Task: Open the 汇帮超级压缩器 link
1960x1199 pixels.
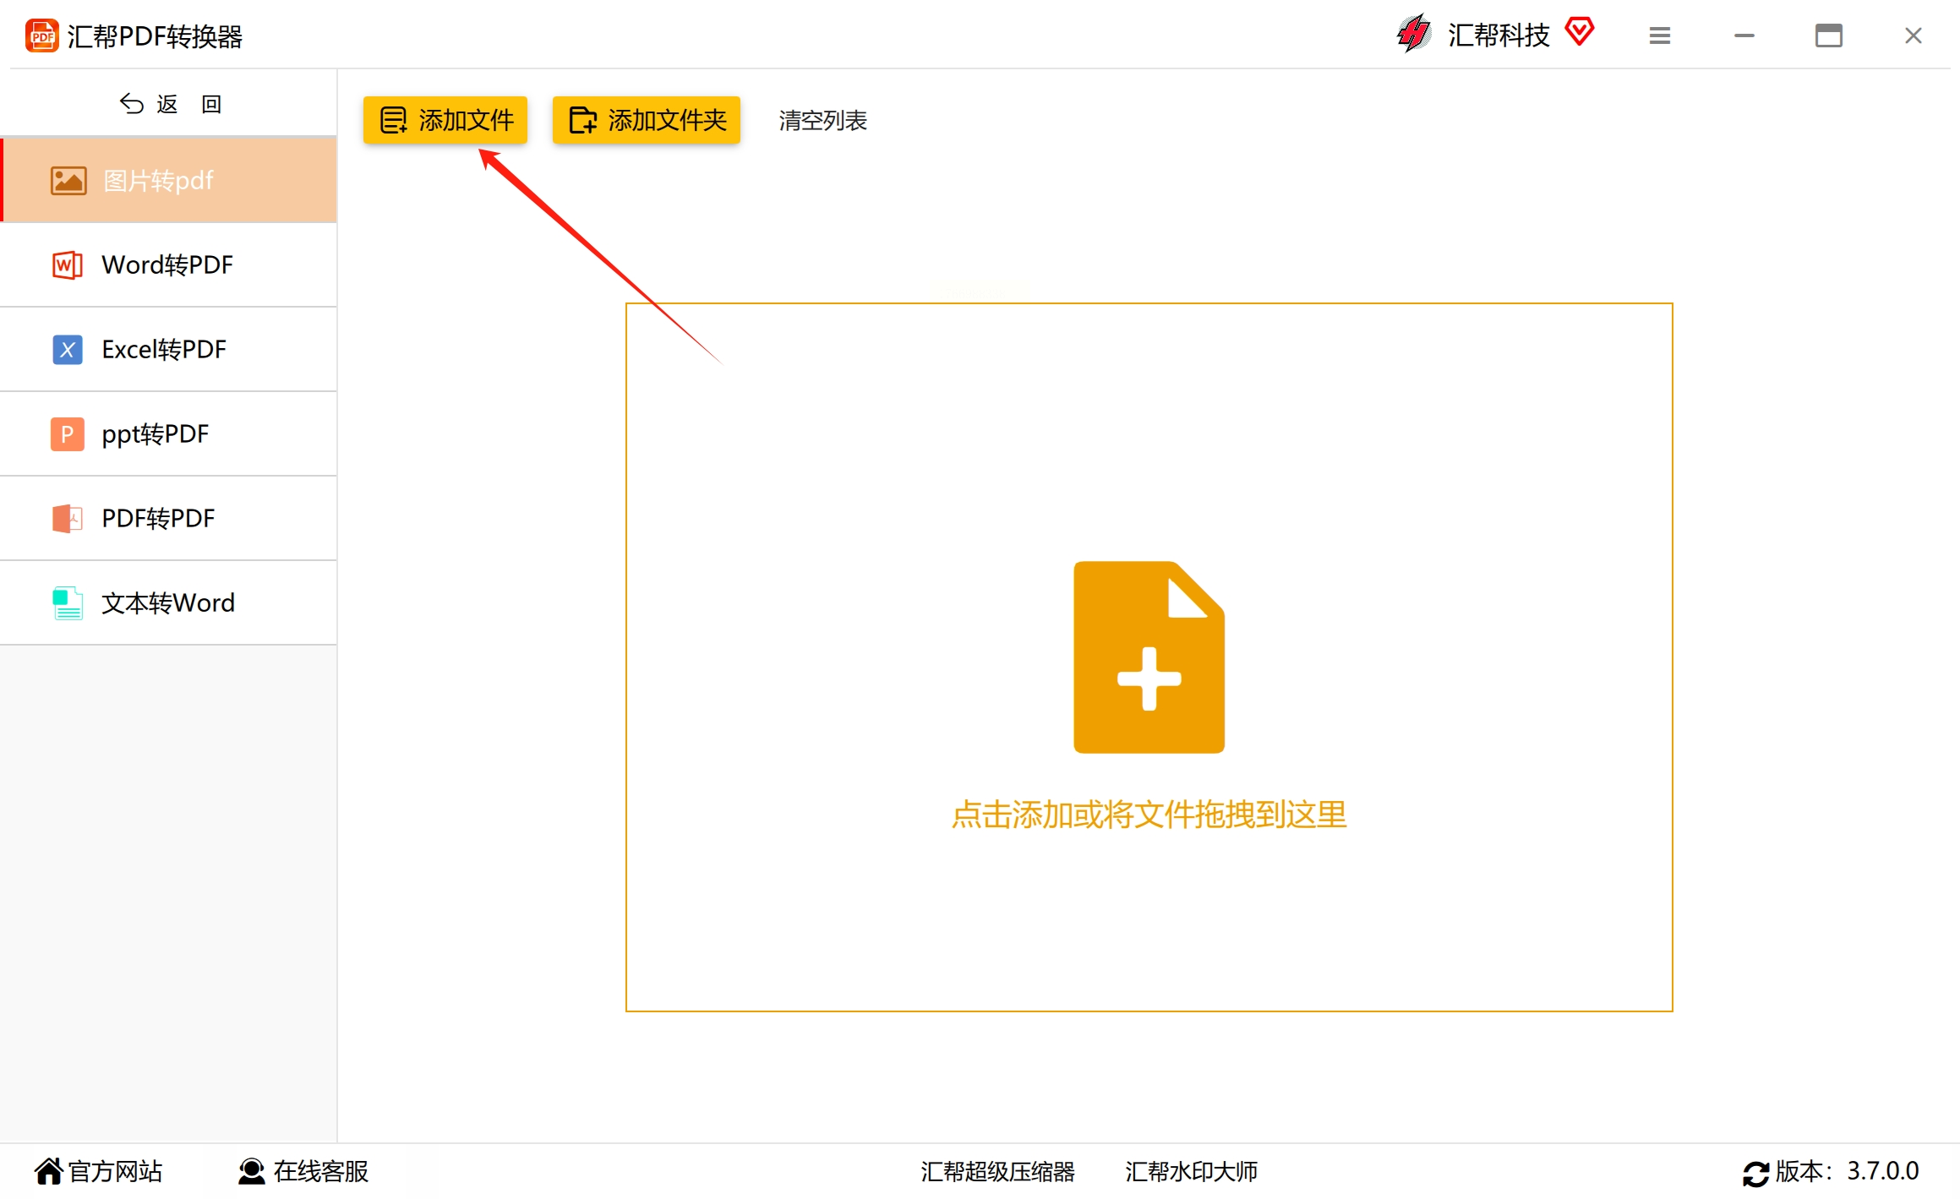Action: (x=997, y=1171)
